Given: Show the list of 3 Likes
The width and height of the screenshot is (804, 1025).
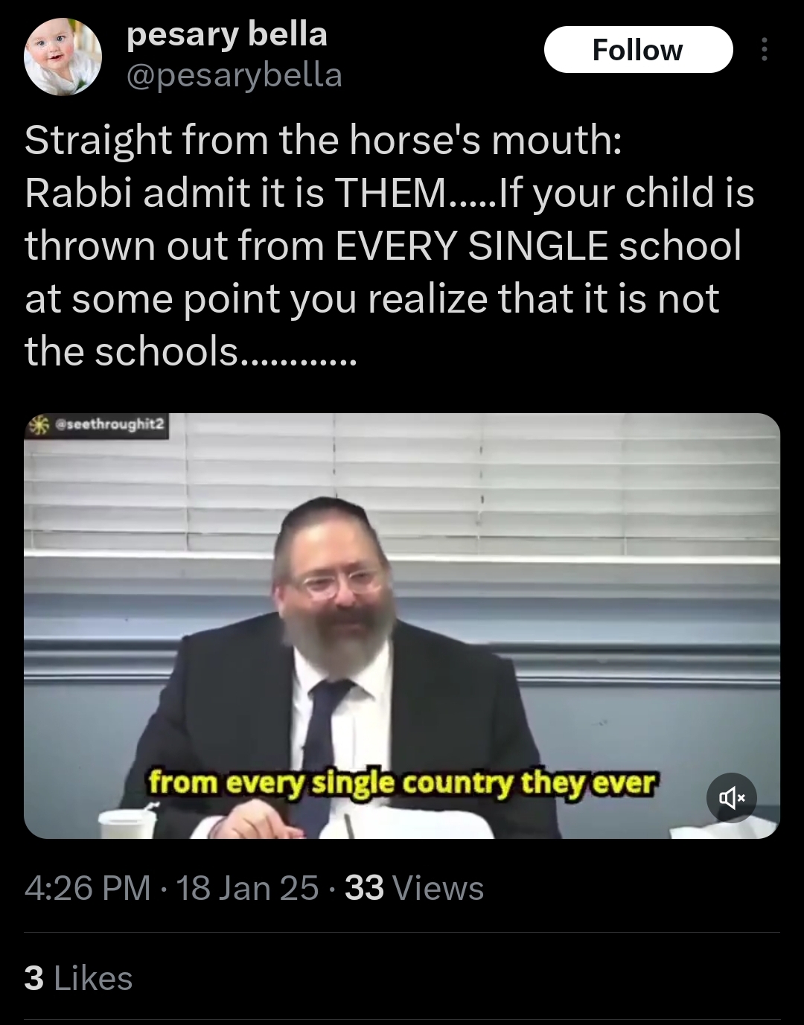Looking at the screenshot, I should (x=78, y=978).
